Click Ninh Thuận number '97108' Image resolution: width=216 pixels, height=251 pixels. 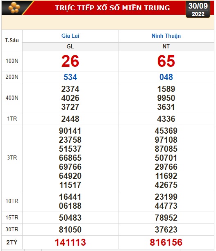tap(166, 140)
